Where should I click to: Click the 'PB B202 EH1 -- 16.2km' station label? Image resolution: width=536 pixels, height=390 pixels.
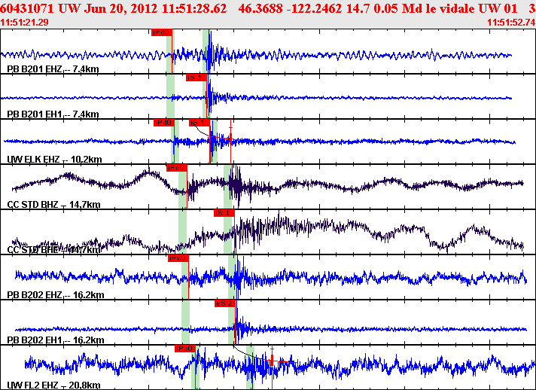56,340
